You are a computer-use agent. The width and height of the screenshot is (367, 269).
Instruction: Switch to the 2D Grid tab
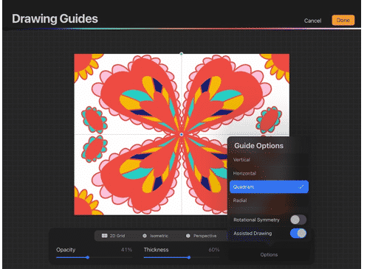(x=114, y=236)
